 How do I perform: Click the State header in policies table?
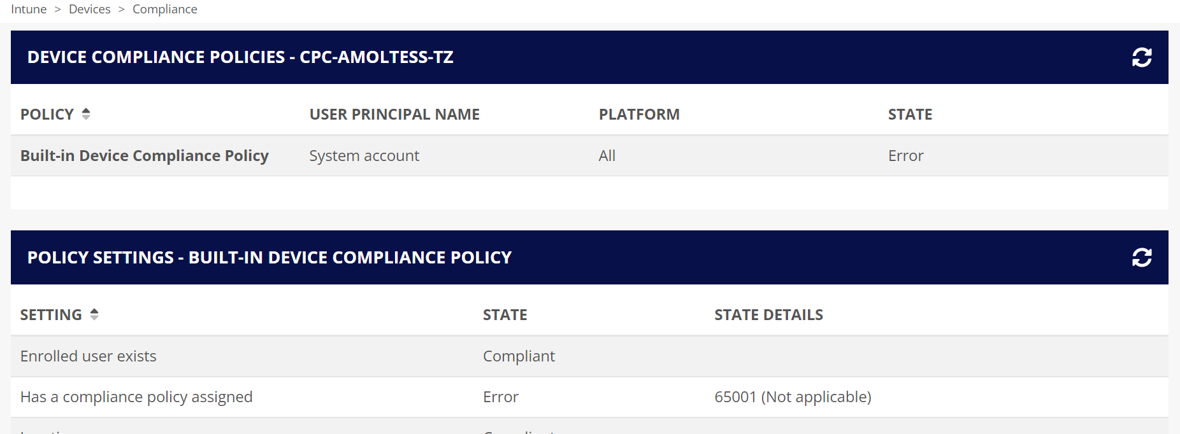910,115
